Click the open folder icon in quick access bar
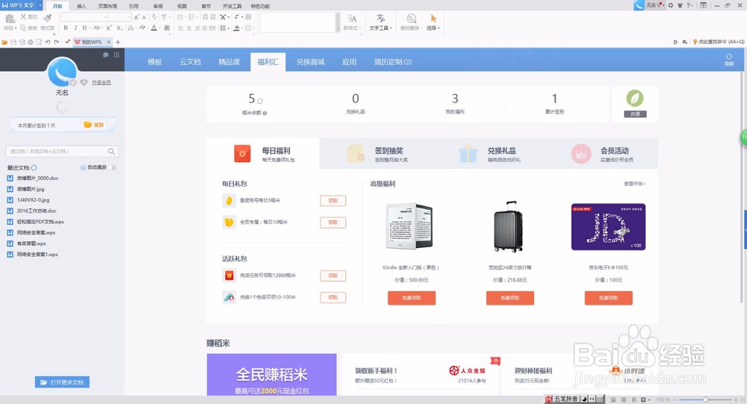 tap(4, 42)
